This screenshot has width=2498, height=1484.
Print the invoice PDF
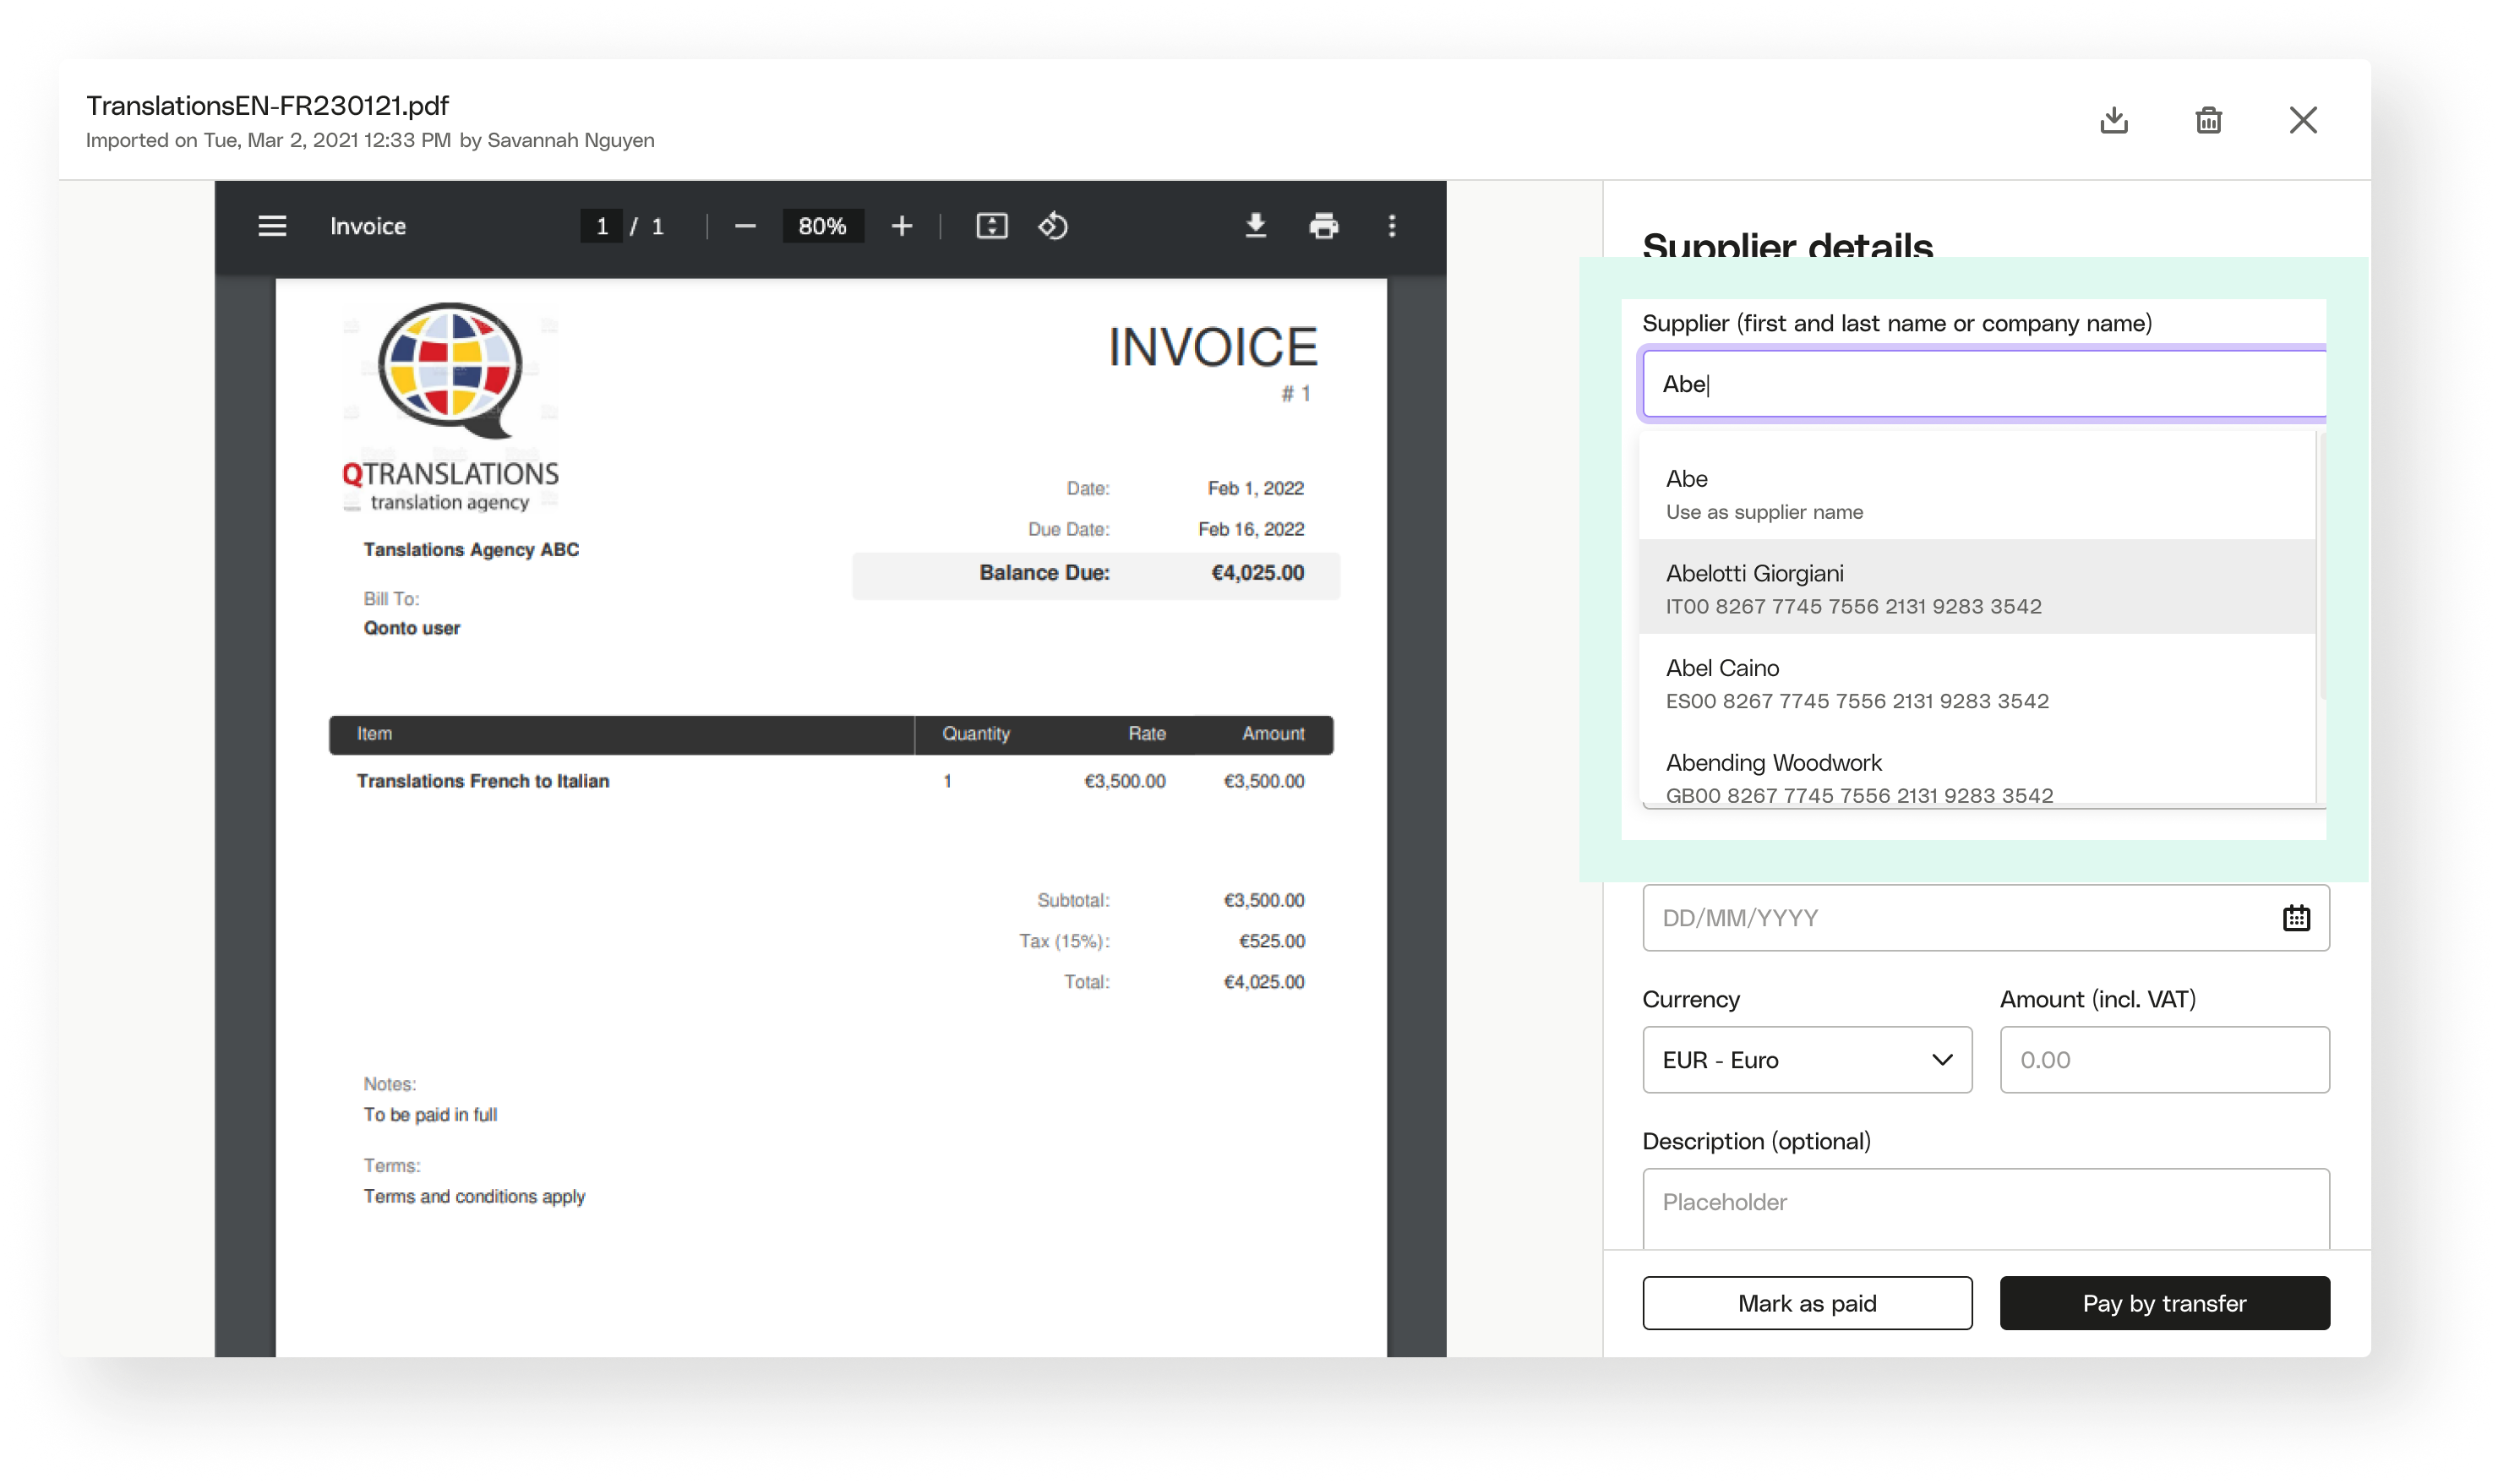click(1323, 226)
